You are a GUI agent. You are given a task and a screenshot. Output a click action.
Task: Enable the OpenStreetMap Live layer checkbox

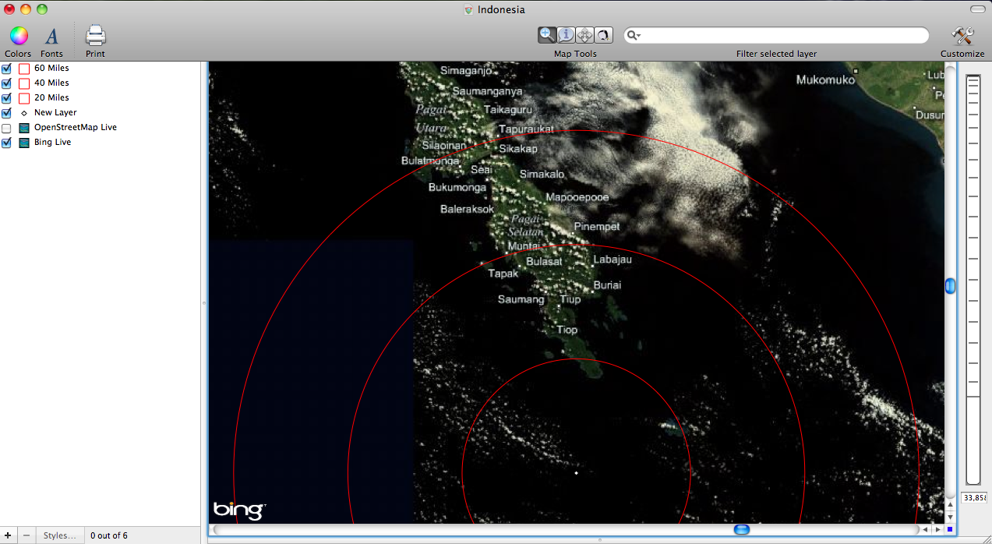[5, 128]
